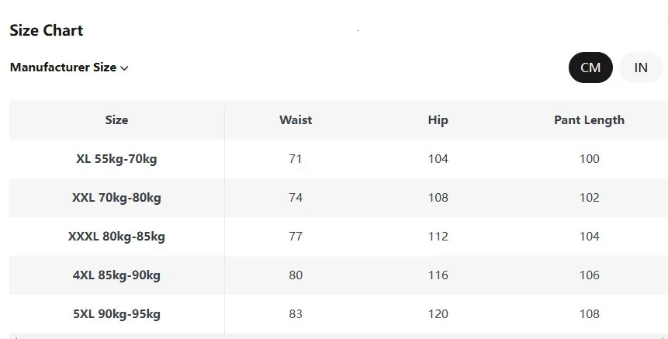Image resolution: width=668 pixels, height=339 pixels.
Task: Click hip value 108 for XXL
Action: click(438, 198)
